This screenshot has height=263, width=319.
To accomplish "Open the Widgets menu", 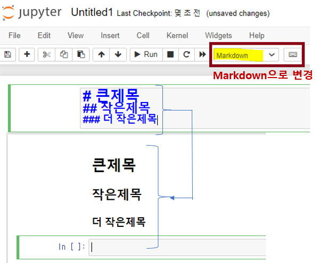I will [x=218, y=36].
